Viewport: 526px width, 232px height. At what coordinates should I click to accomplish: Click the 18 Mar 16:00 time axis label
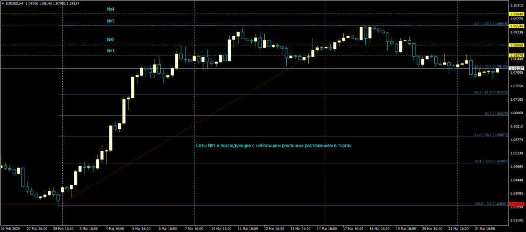379,229
